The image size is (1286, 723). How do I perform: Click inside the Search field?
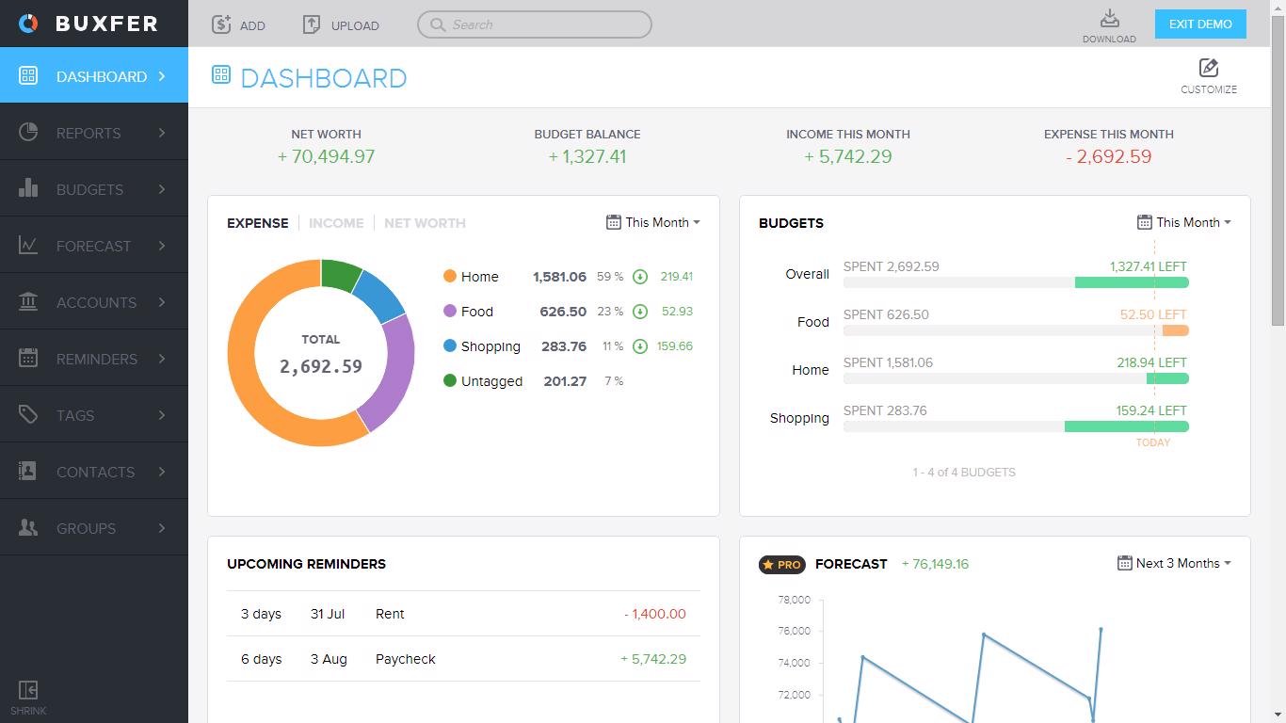[x=534, y=24]
